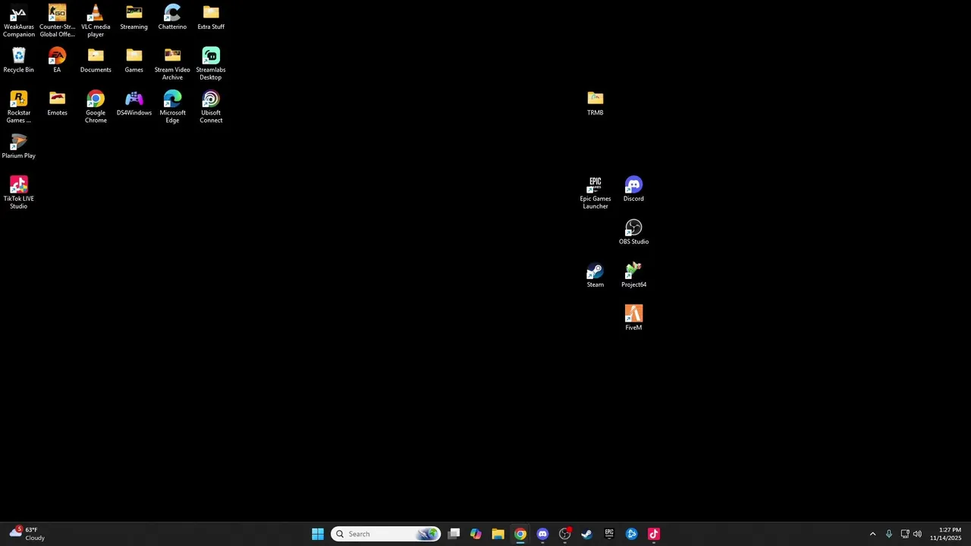
Task: Open OBS Studio from the taskbar
Action: pos(564,534)
